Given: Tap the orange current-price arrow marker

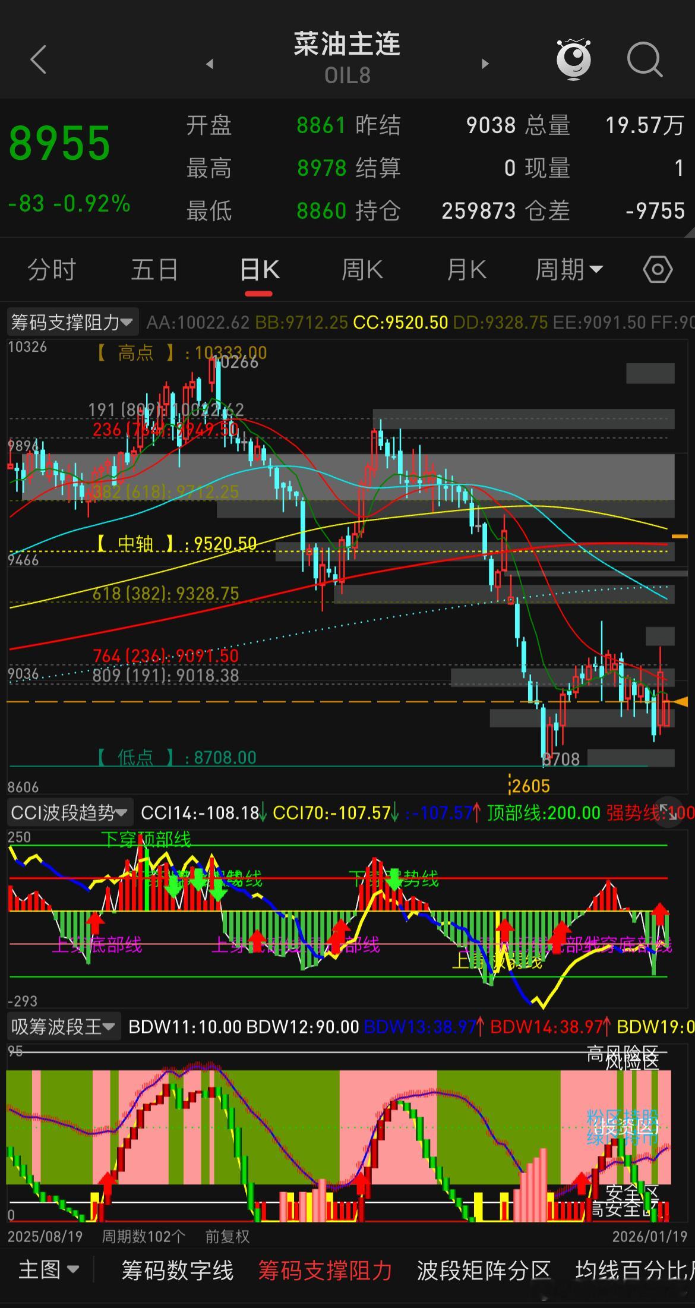Looking at the screenshot, I should (681, 702).
